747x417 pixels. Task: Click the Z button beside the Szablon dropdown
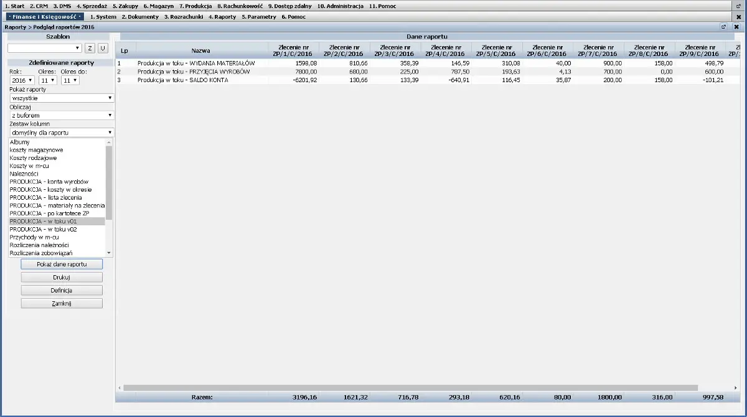[x=90, y=48]
